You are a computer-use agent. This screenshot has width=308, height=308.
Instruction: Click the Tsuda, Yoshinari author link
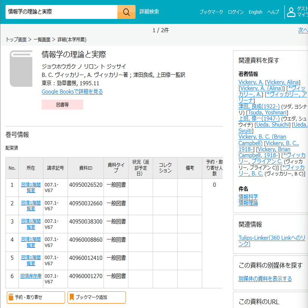[267, 113]
